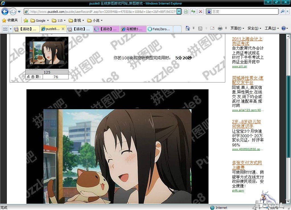Open the 2011上海会计上岗证考试 ad link
This screenshot has width=291, height=210.
point(247,41)
